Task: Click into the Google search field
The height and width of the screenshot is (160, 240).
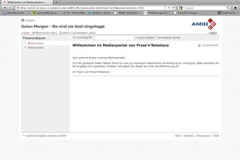Action: click(x=205, y=8)
